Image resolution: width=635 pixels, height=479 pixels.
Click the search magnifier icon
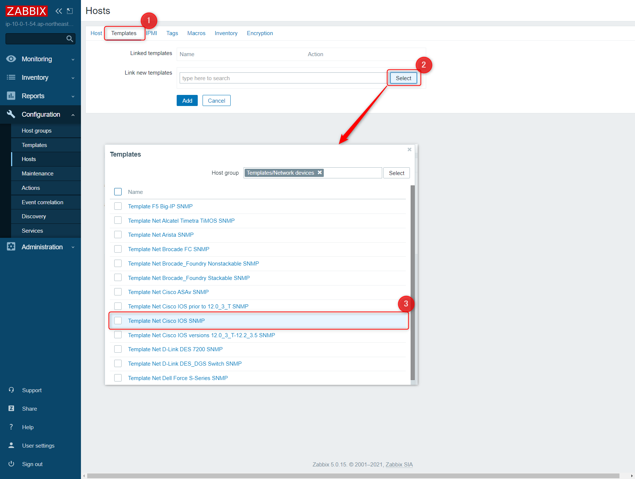click(x=69, y=39)
